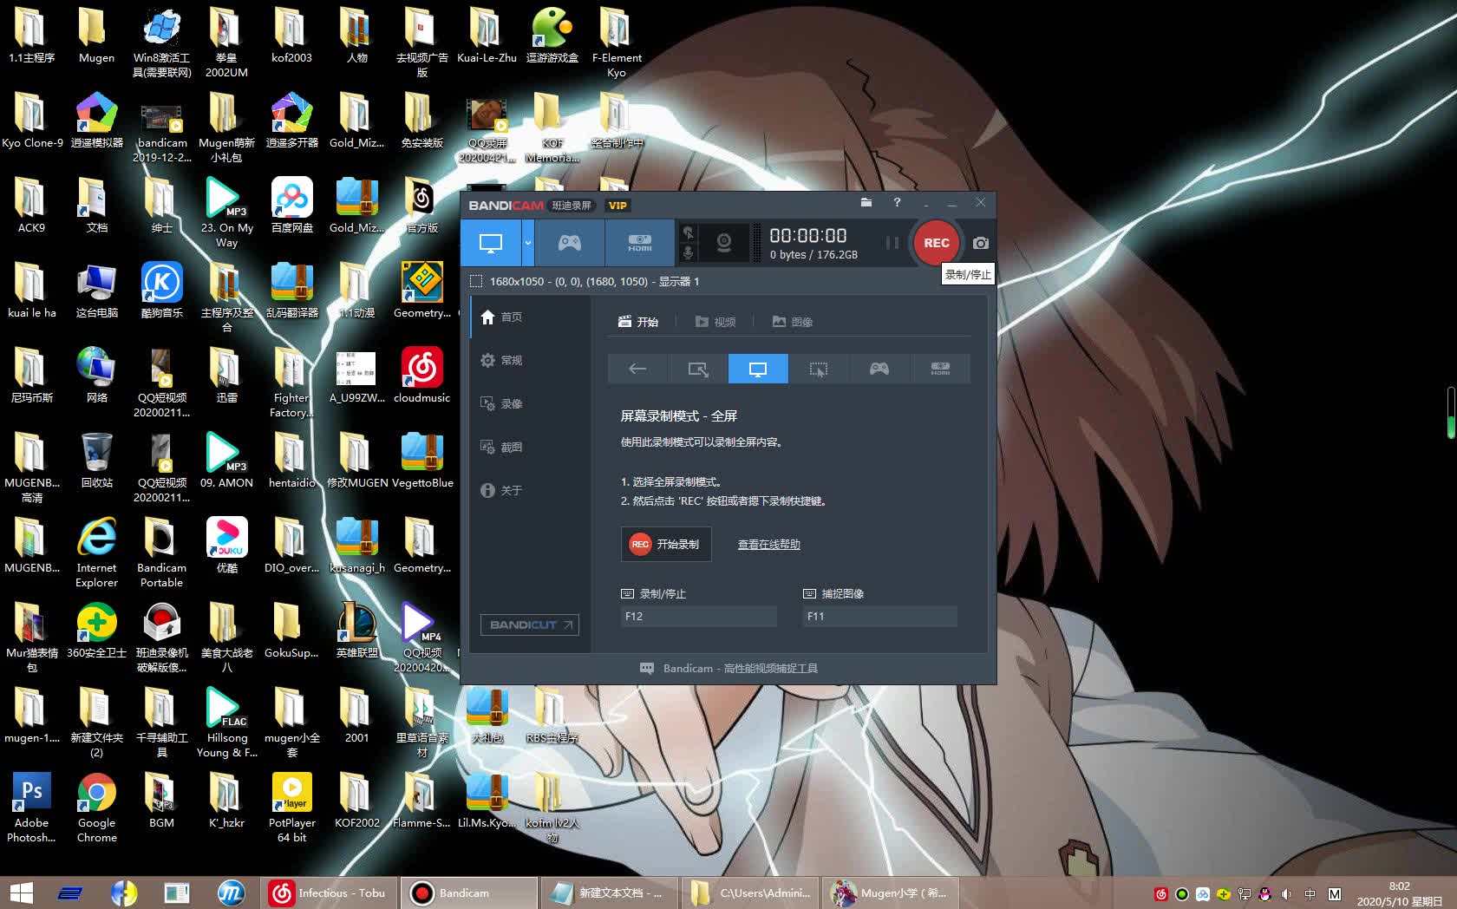1457x909 pixels.
Task: Click the VIP badge in Bandicam's title
Action: pos(617,206)
